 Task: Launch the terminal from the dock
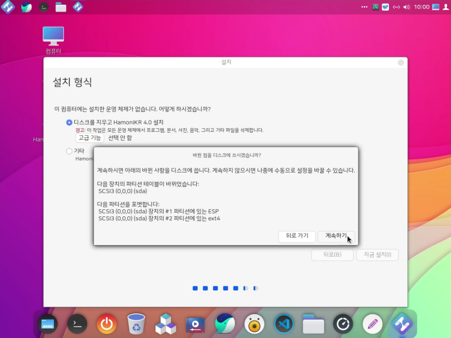(x=77, y=323)
